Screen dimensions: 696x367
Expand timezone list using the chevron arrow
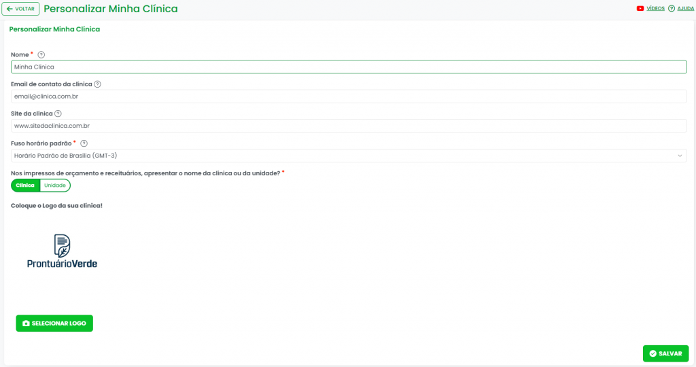pyautogui.click(x=680, y=156)
